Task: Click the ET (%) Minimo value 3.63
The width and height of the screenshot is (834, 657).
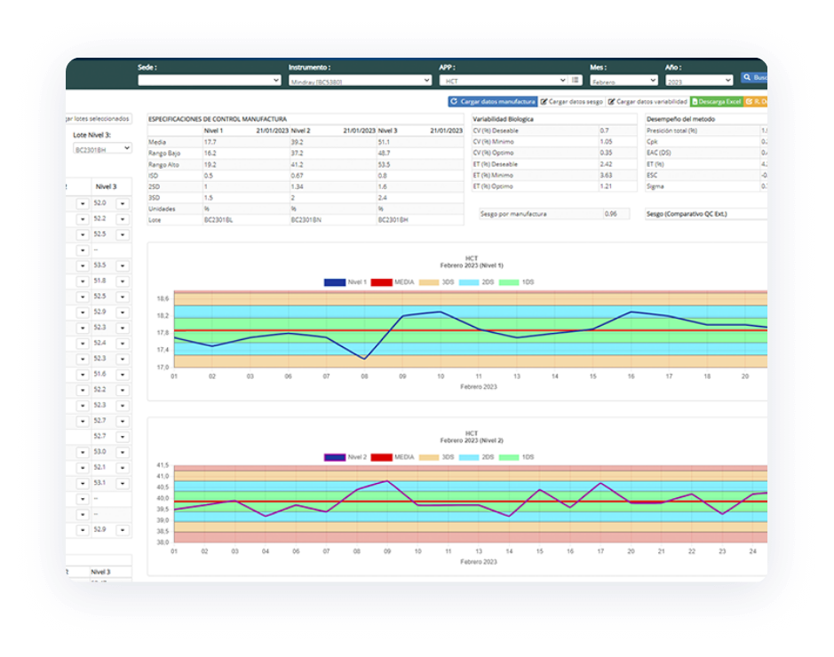Action: point(606,175)
